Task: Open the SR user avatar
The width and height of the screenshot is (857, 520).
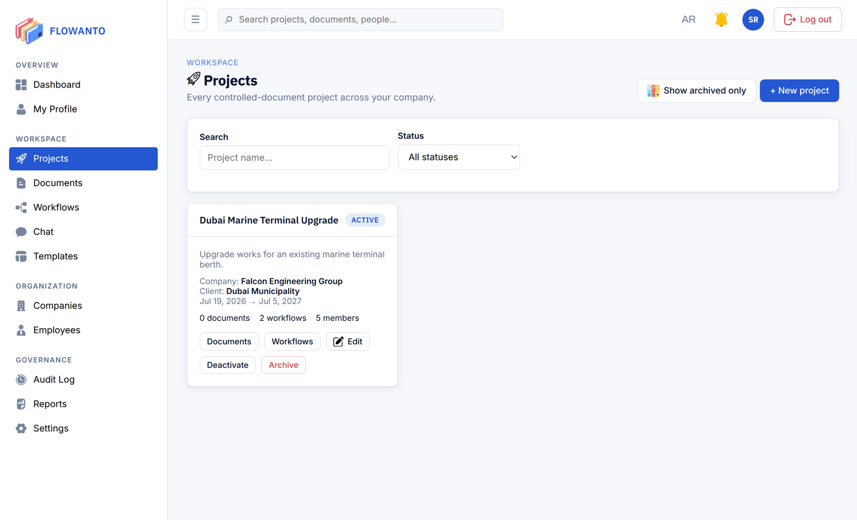Action: click(x=753, y=20)
